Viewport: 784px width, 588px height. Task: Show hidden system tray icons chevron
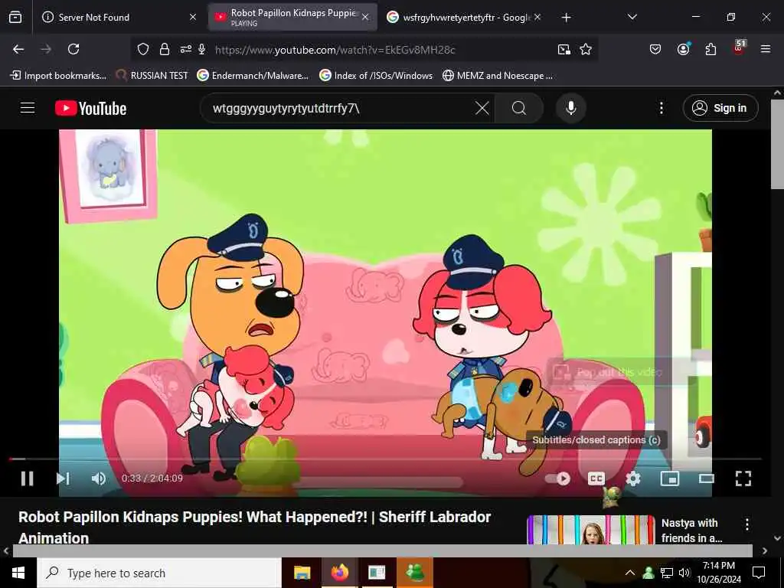pyautogui.click(x=630, y=573)
